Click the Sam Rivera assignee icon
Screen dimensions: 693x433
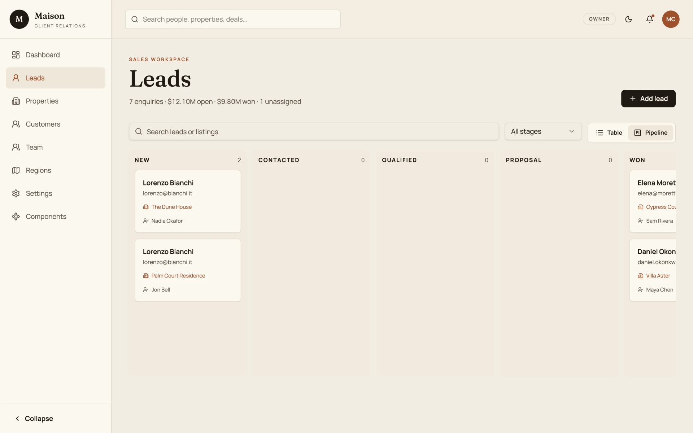coord(640,221)
